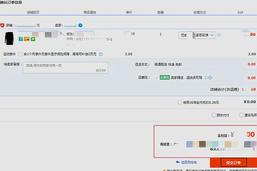
Task: Click the blurred seller name link
Action: click(x=70, y=26)
